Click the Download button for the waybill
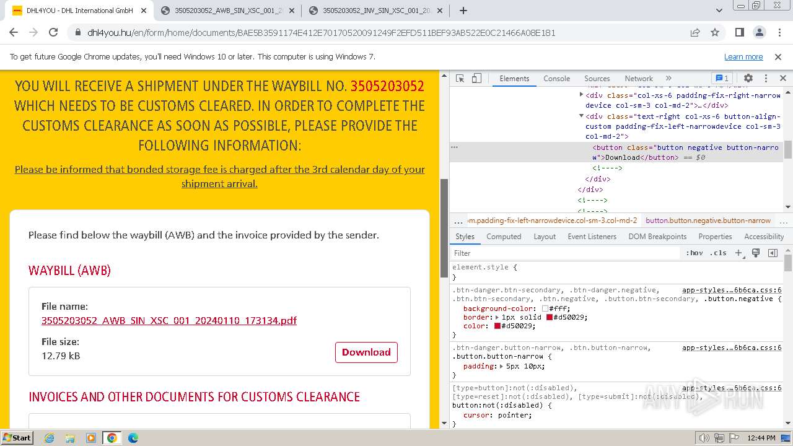Viewport: 793px width, 446px height. point(366,352)
